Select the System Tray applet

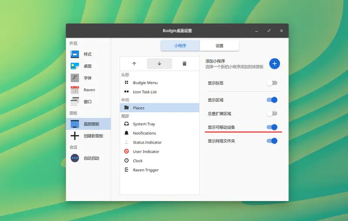[x=144, y=124]
